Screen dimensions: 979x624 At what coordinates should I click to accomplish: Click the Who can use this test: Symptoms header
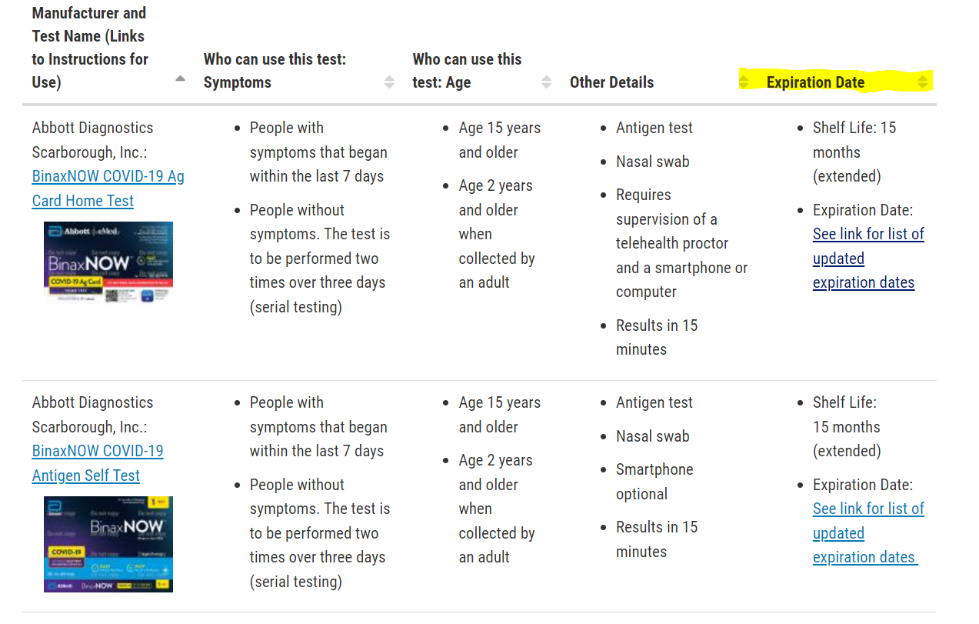pyautogui.click(x=275, y=71)
